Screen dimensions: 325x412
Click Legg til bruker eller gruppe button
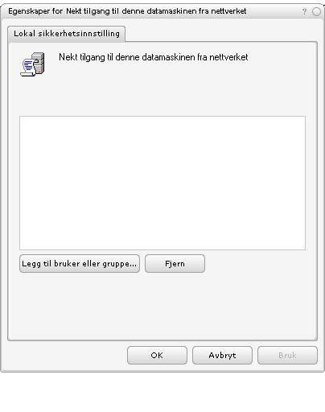pyautogui.click(x=80, y=264)
